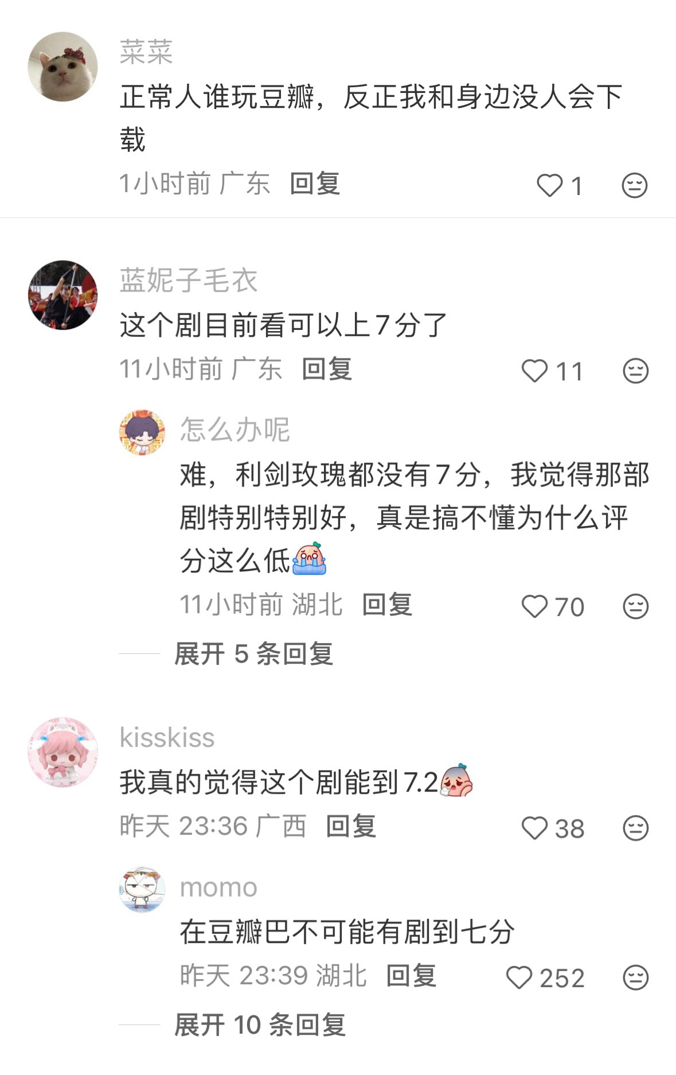Screen dimensions: 676x1075
Task: Reply to 菜菜's comment
Action: click(x=315, y=184)
